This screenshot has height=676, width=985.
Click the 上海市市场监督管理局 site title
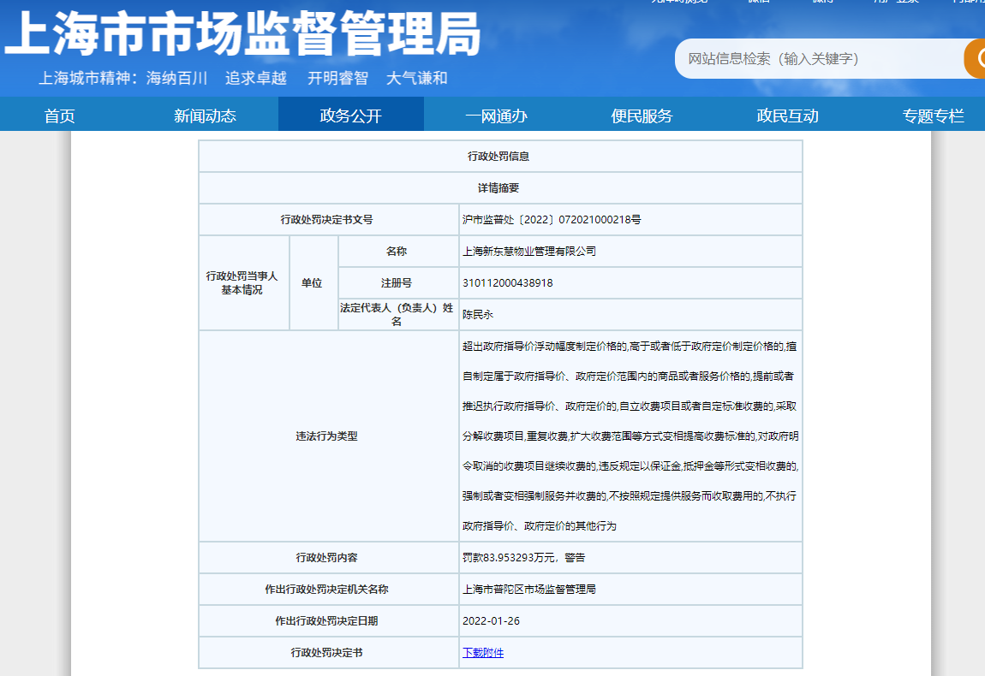243,34
